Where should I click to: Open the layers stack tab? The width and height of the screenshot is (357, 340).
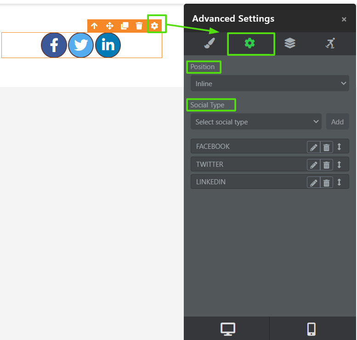[290, 43]
